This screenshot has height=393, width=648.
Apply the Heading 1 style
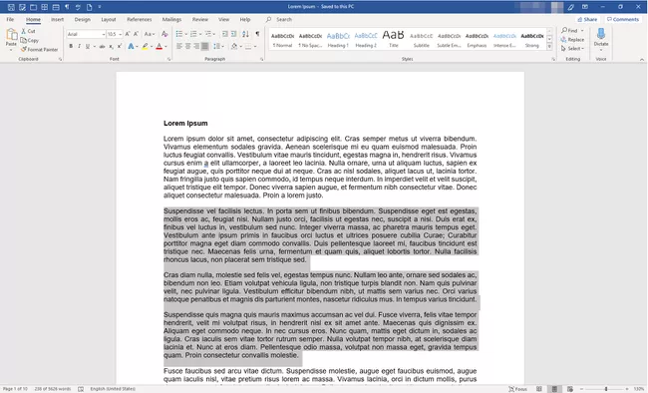pyautogui.click(x=338, y=39)
